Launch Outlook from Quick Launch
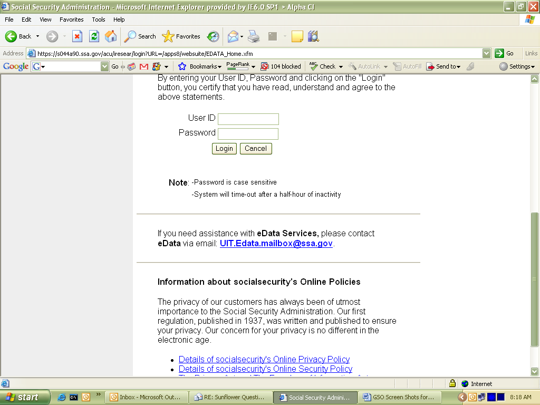 86,397
